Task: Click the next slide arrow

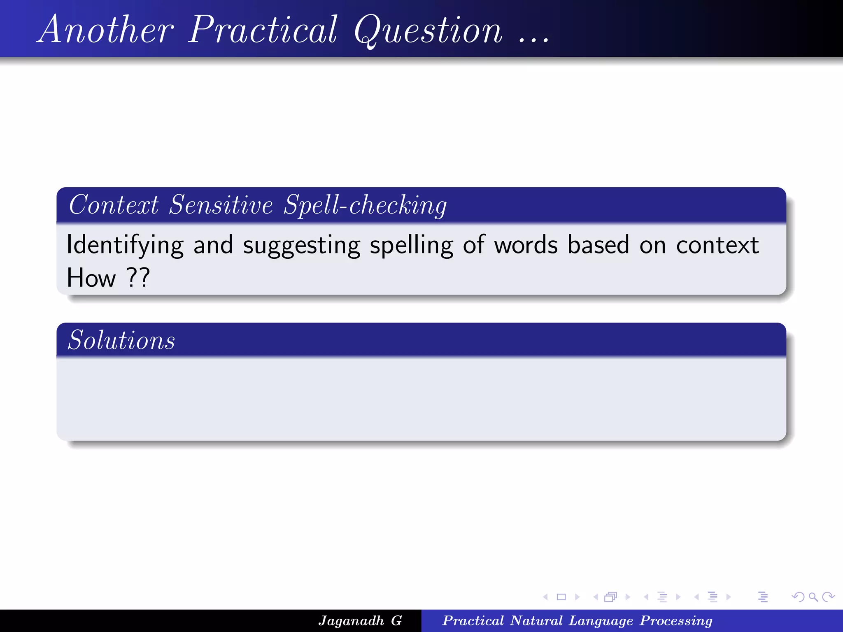Action: coord(577,597)
